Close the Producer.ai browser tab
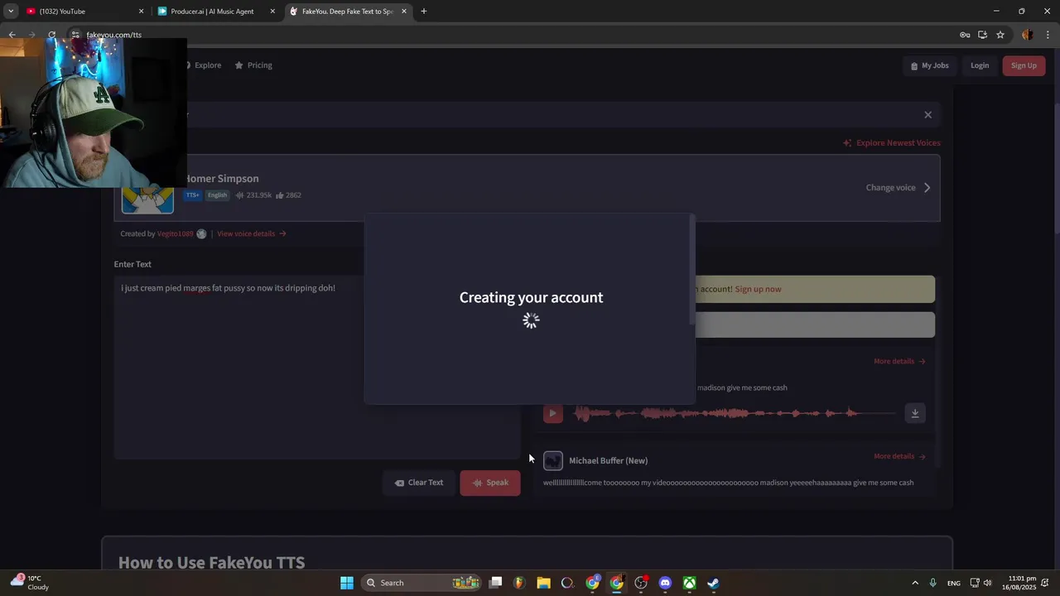 point(272,12)
